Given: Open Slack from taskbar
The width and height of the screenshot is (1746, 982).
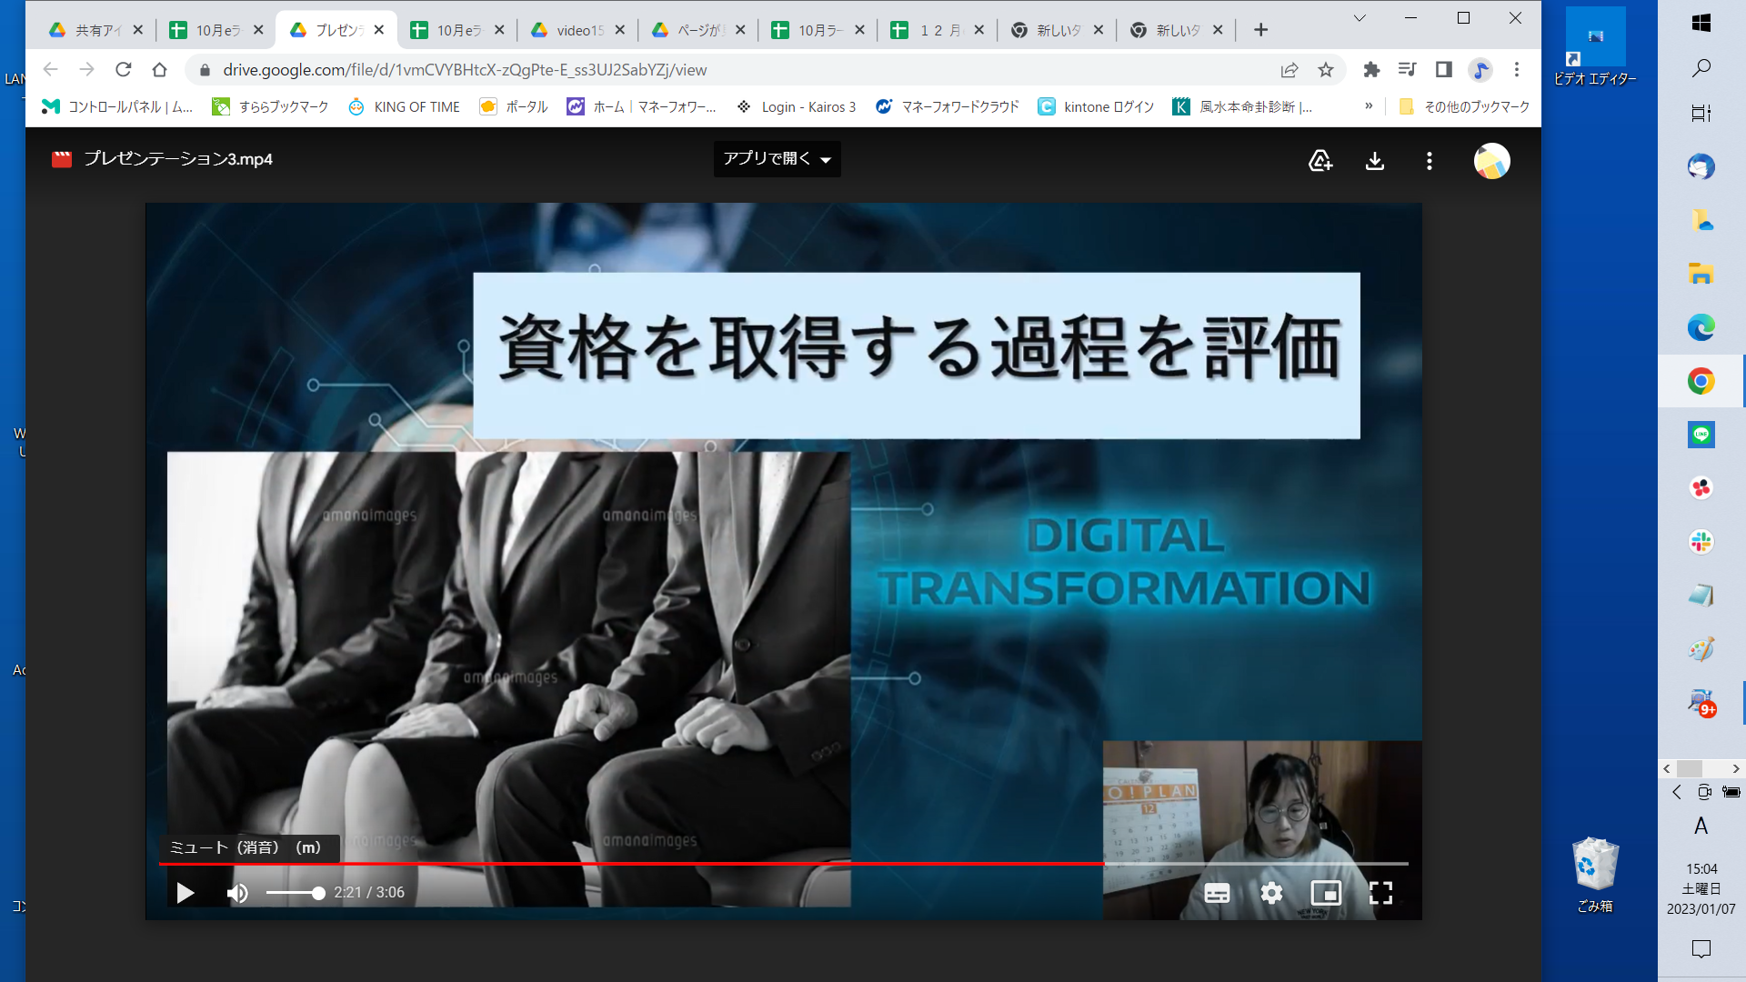Looking at the screenshot, I should 1701,542.
